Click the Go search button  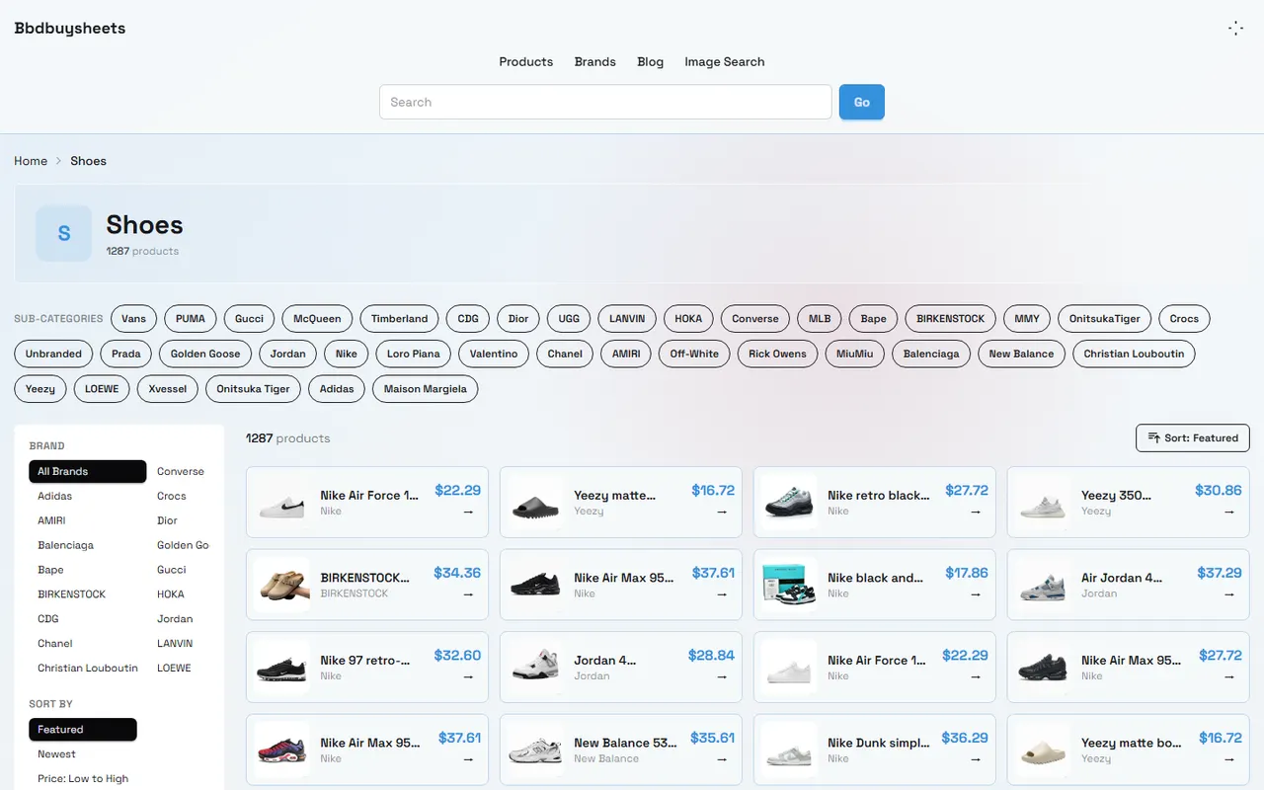pos(862,102)
